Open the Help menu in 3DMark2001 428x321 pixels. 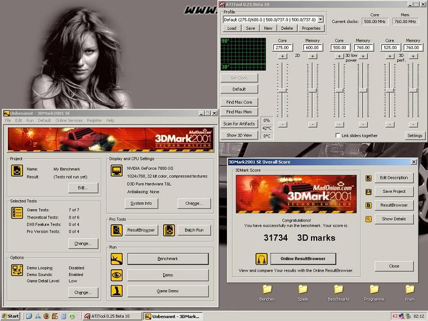pos(110,120)
